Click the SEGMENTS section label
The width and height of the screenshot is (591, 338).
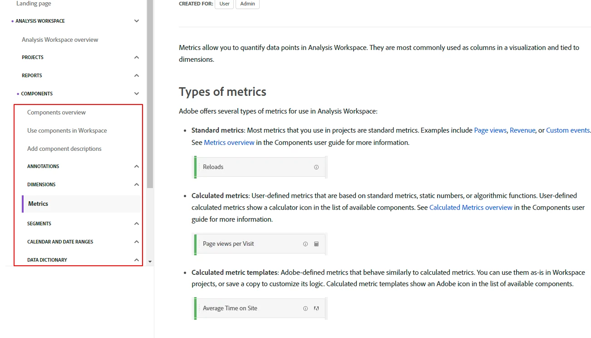point(39,224)
